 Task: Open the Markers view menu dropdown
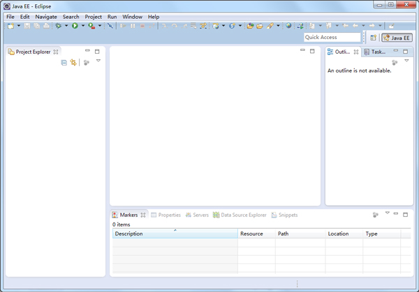(387, 214)
